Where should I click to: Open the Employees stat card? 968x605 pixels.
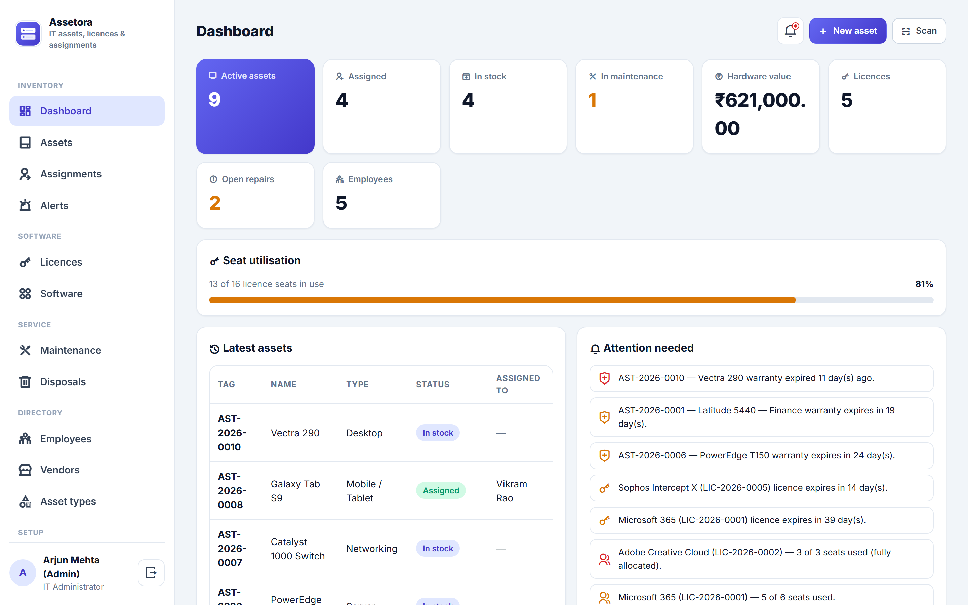(381, 195)
